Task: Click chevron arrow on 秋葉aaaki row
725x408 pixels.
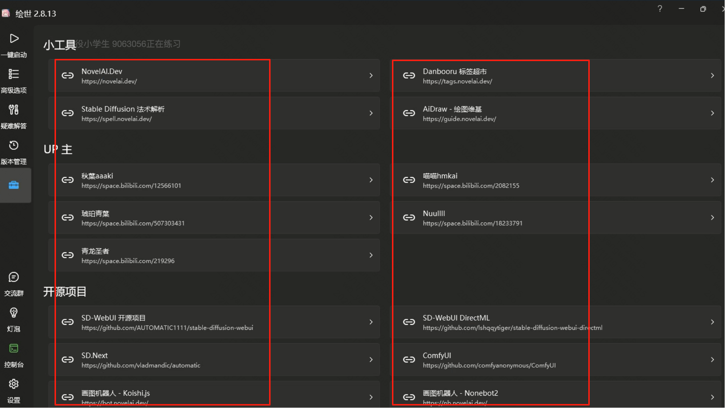Action: [x=371, y=180]
